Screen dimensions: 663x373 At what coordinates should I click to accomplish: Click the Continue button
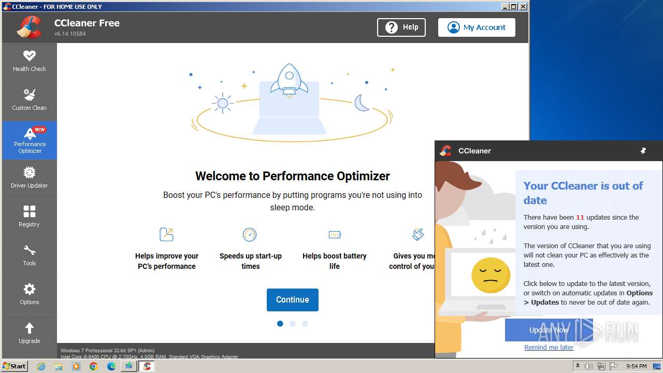pos(293,300)
